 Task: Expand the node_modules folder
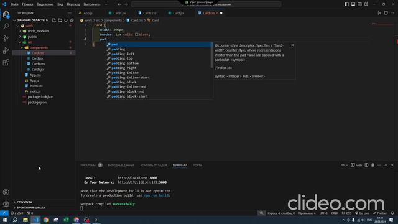click(20, 31)
